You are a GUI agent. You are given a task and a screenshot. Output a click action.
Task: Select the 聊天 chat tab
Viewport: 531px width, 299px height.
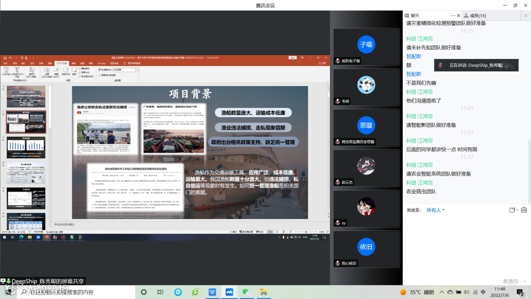point(412,16)
